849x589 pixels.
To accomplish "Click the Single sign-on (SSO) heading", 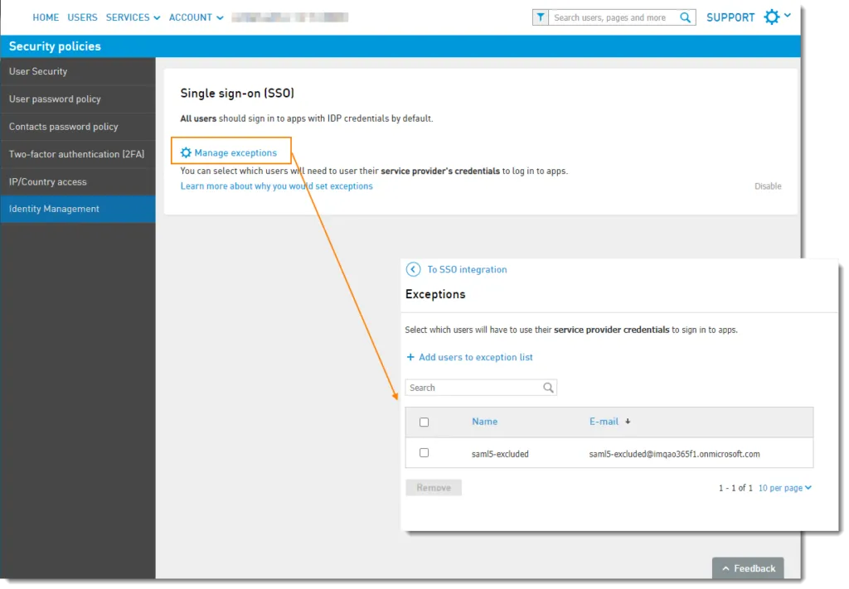I will 237,93.
